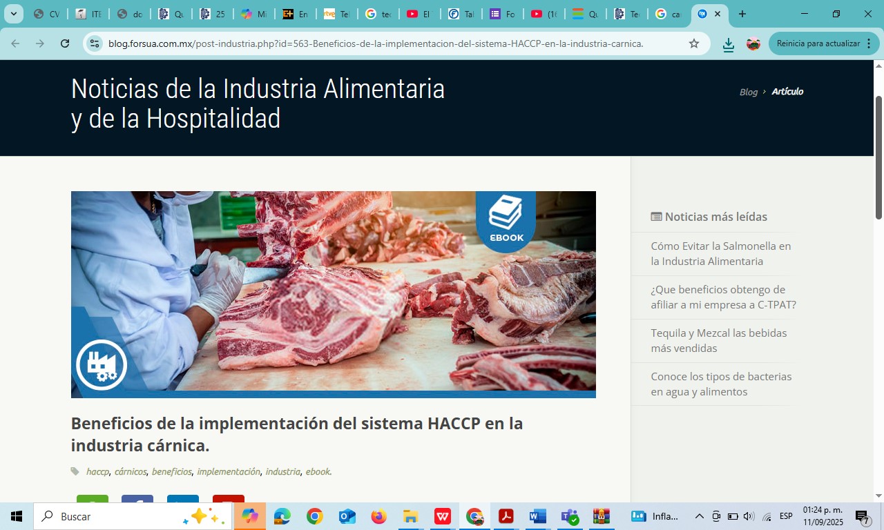This screenshot has width=884, height=530.
Task: Click the Chrome profile avatar icon
Action: [753, 43]
